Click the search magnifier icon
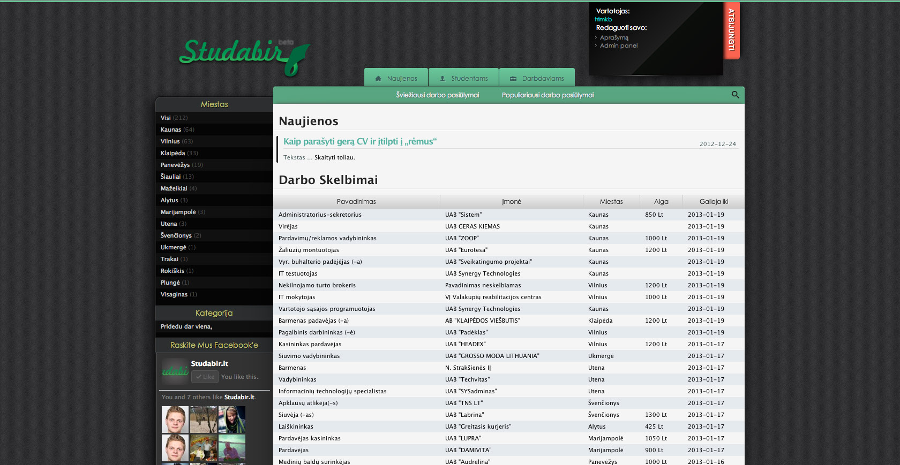Image resolution: width=900 pixels, height=465 pixels. [735, 95]
